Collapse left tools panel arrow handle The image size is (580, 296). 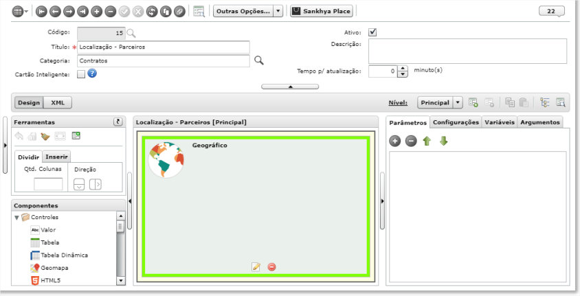point(129,201)
